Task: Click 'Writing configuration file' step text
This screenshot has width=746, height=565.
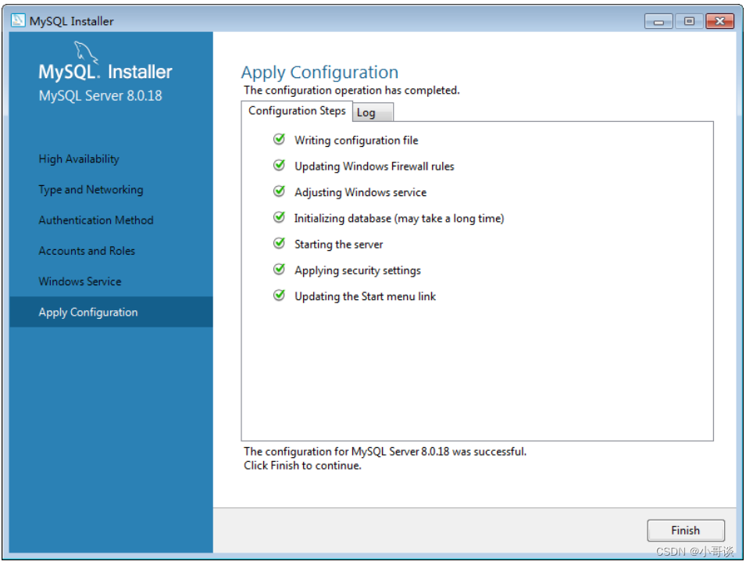Action: click(x=356, y=141)
